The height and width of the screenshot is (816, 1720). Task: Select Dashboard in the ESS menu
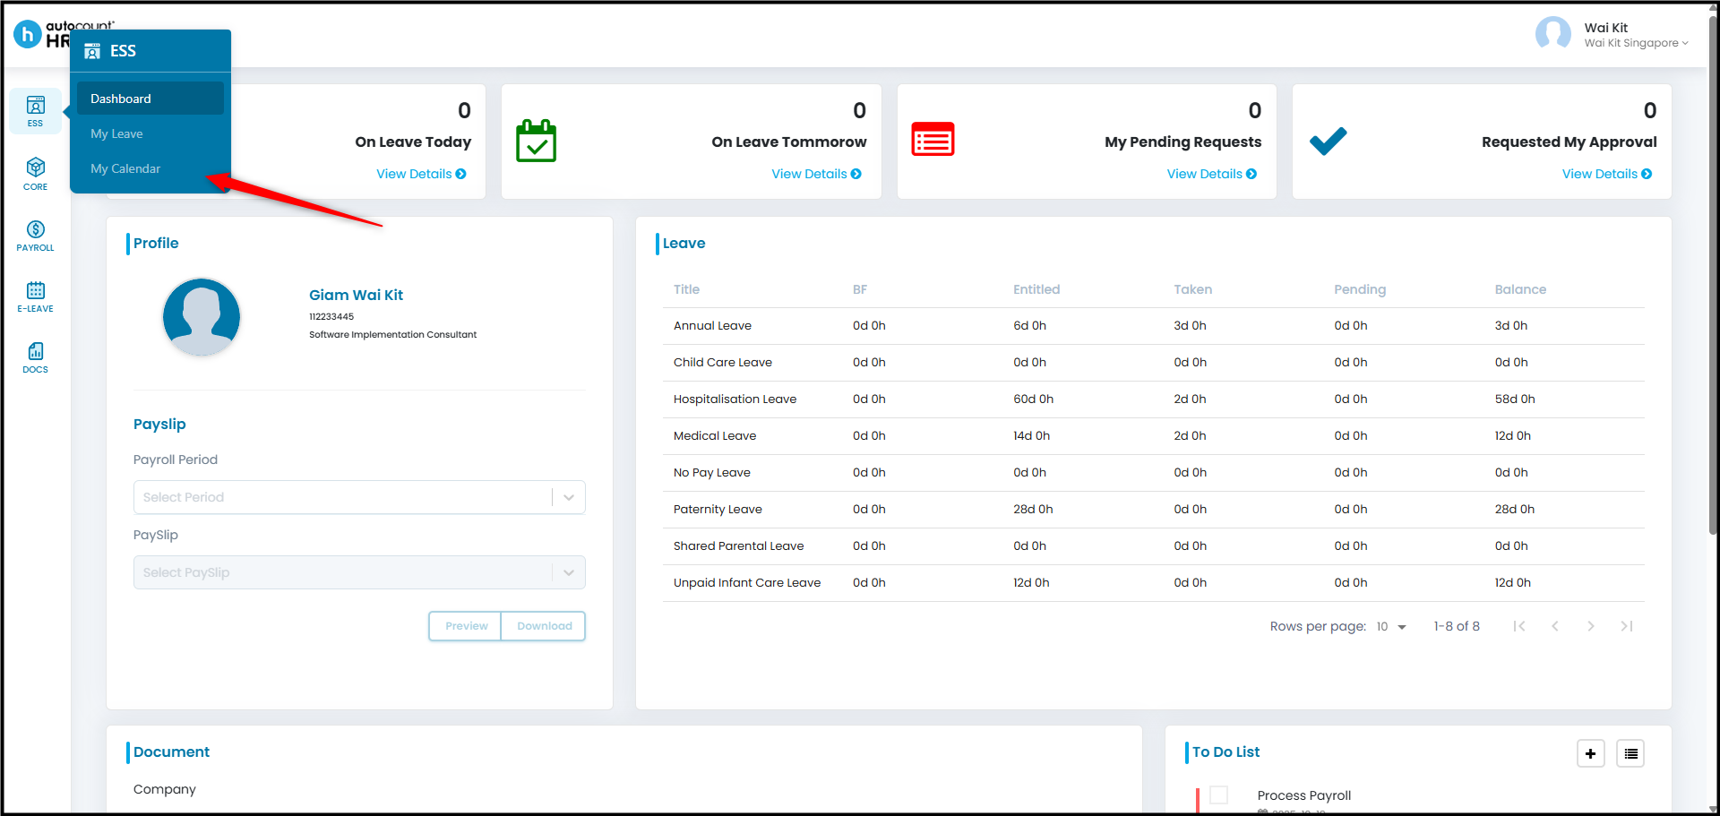click(150, 99)
